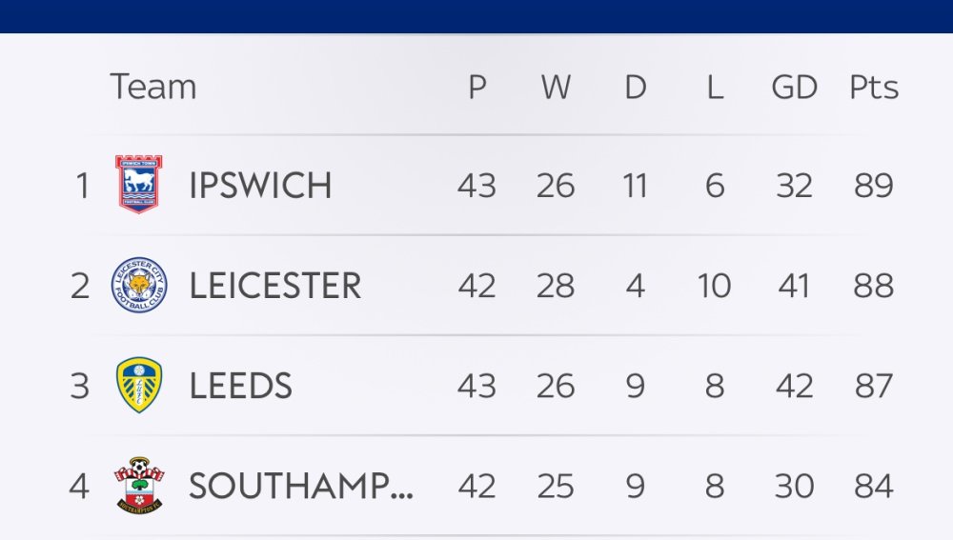Click the W (wins) column header
The image size is (953, 540).
556,88
